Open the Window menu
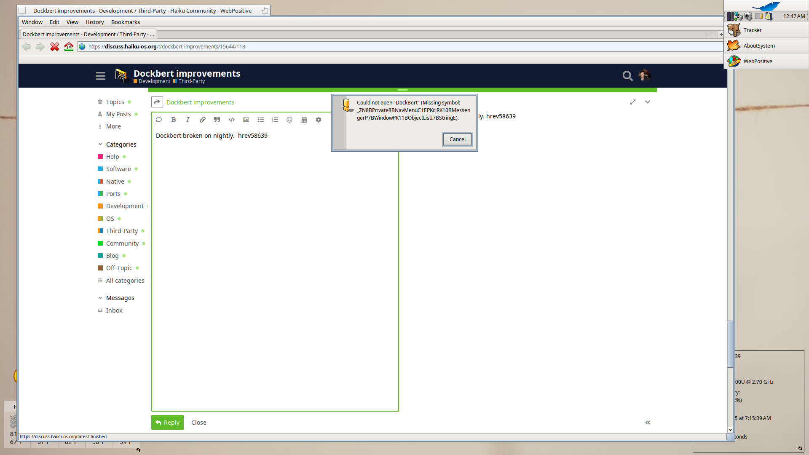This screenshot has height=455, width=809. point(32,22)
